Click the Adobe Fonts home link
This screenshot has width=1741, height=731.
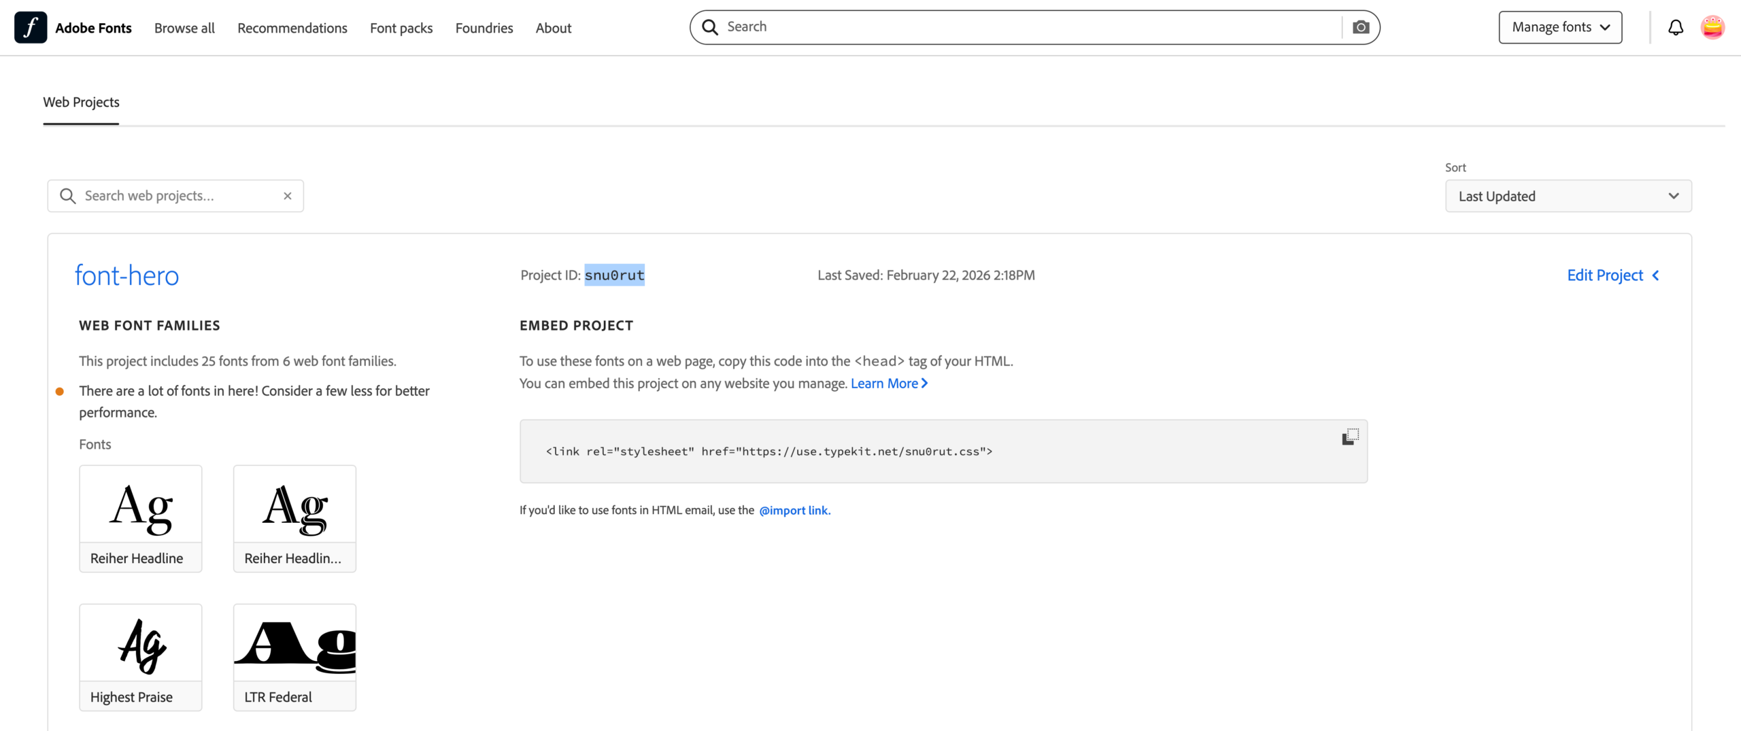point(93,28)
